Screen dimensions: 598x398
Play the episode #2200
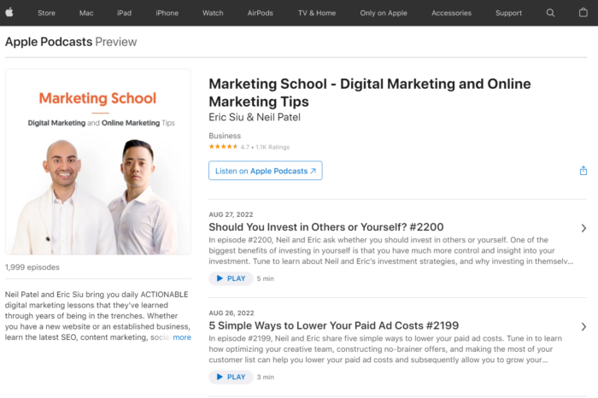(x=231, y=278)
